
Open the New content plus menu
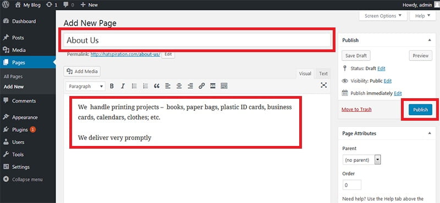[x=89, y=5]
